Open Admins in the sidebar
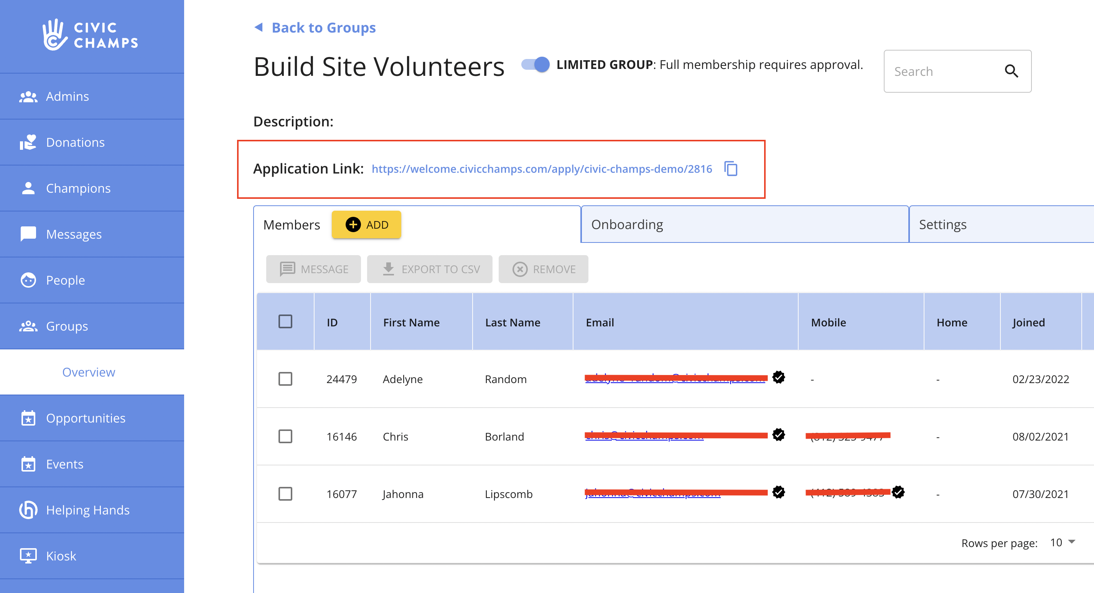Viewport: 1094px width, 593px height. [x=92, y=96]
